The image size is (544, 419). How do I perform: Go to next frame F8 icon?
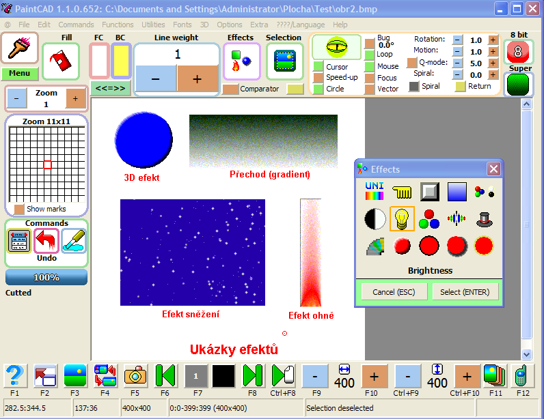[x=253, y=376]
